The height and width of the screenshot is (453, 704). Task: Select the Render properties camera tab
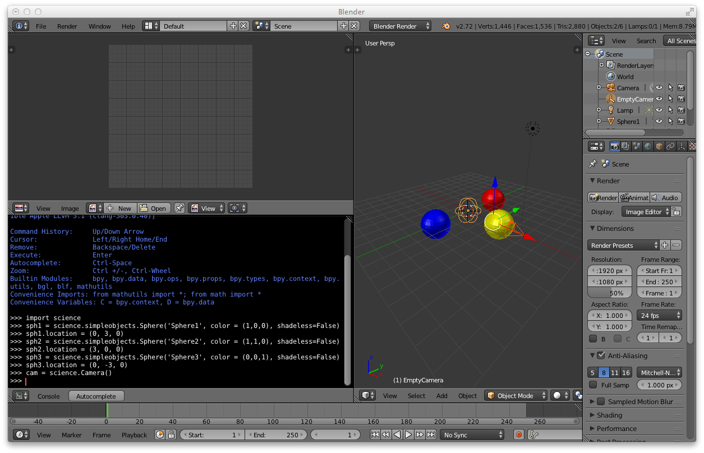[x=615, y=146]
